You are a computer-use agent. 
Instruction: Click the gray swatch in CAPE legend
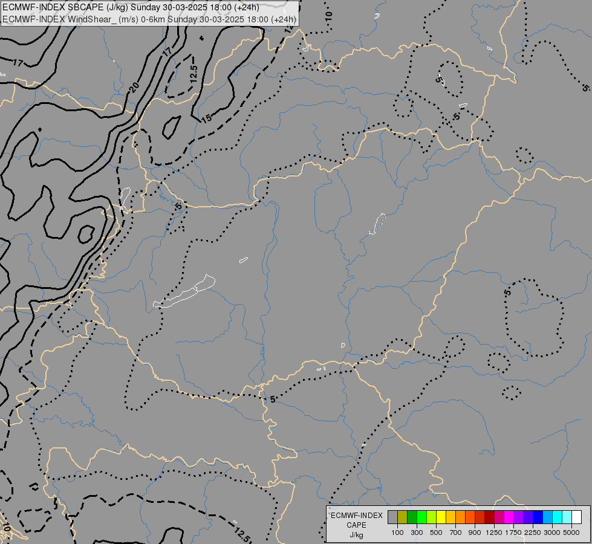(x=392, y=517)
